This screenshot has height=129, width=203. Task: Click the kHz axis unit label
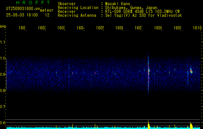coord(3,26)
